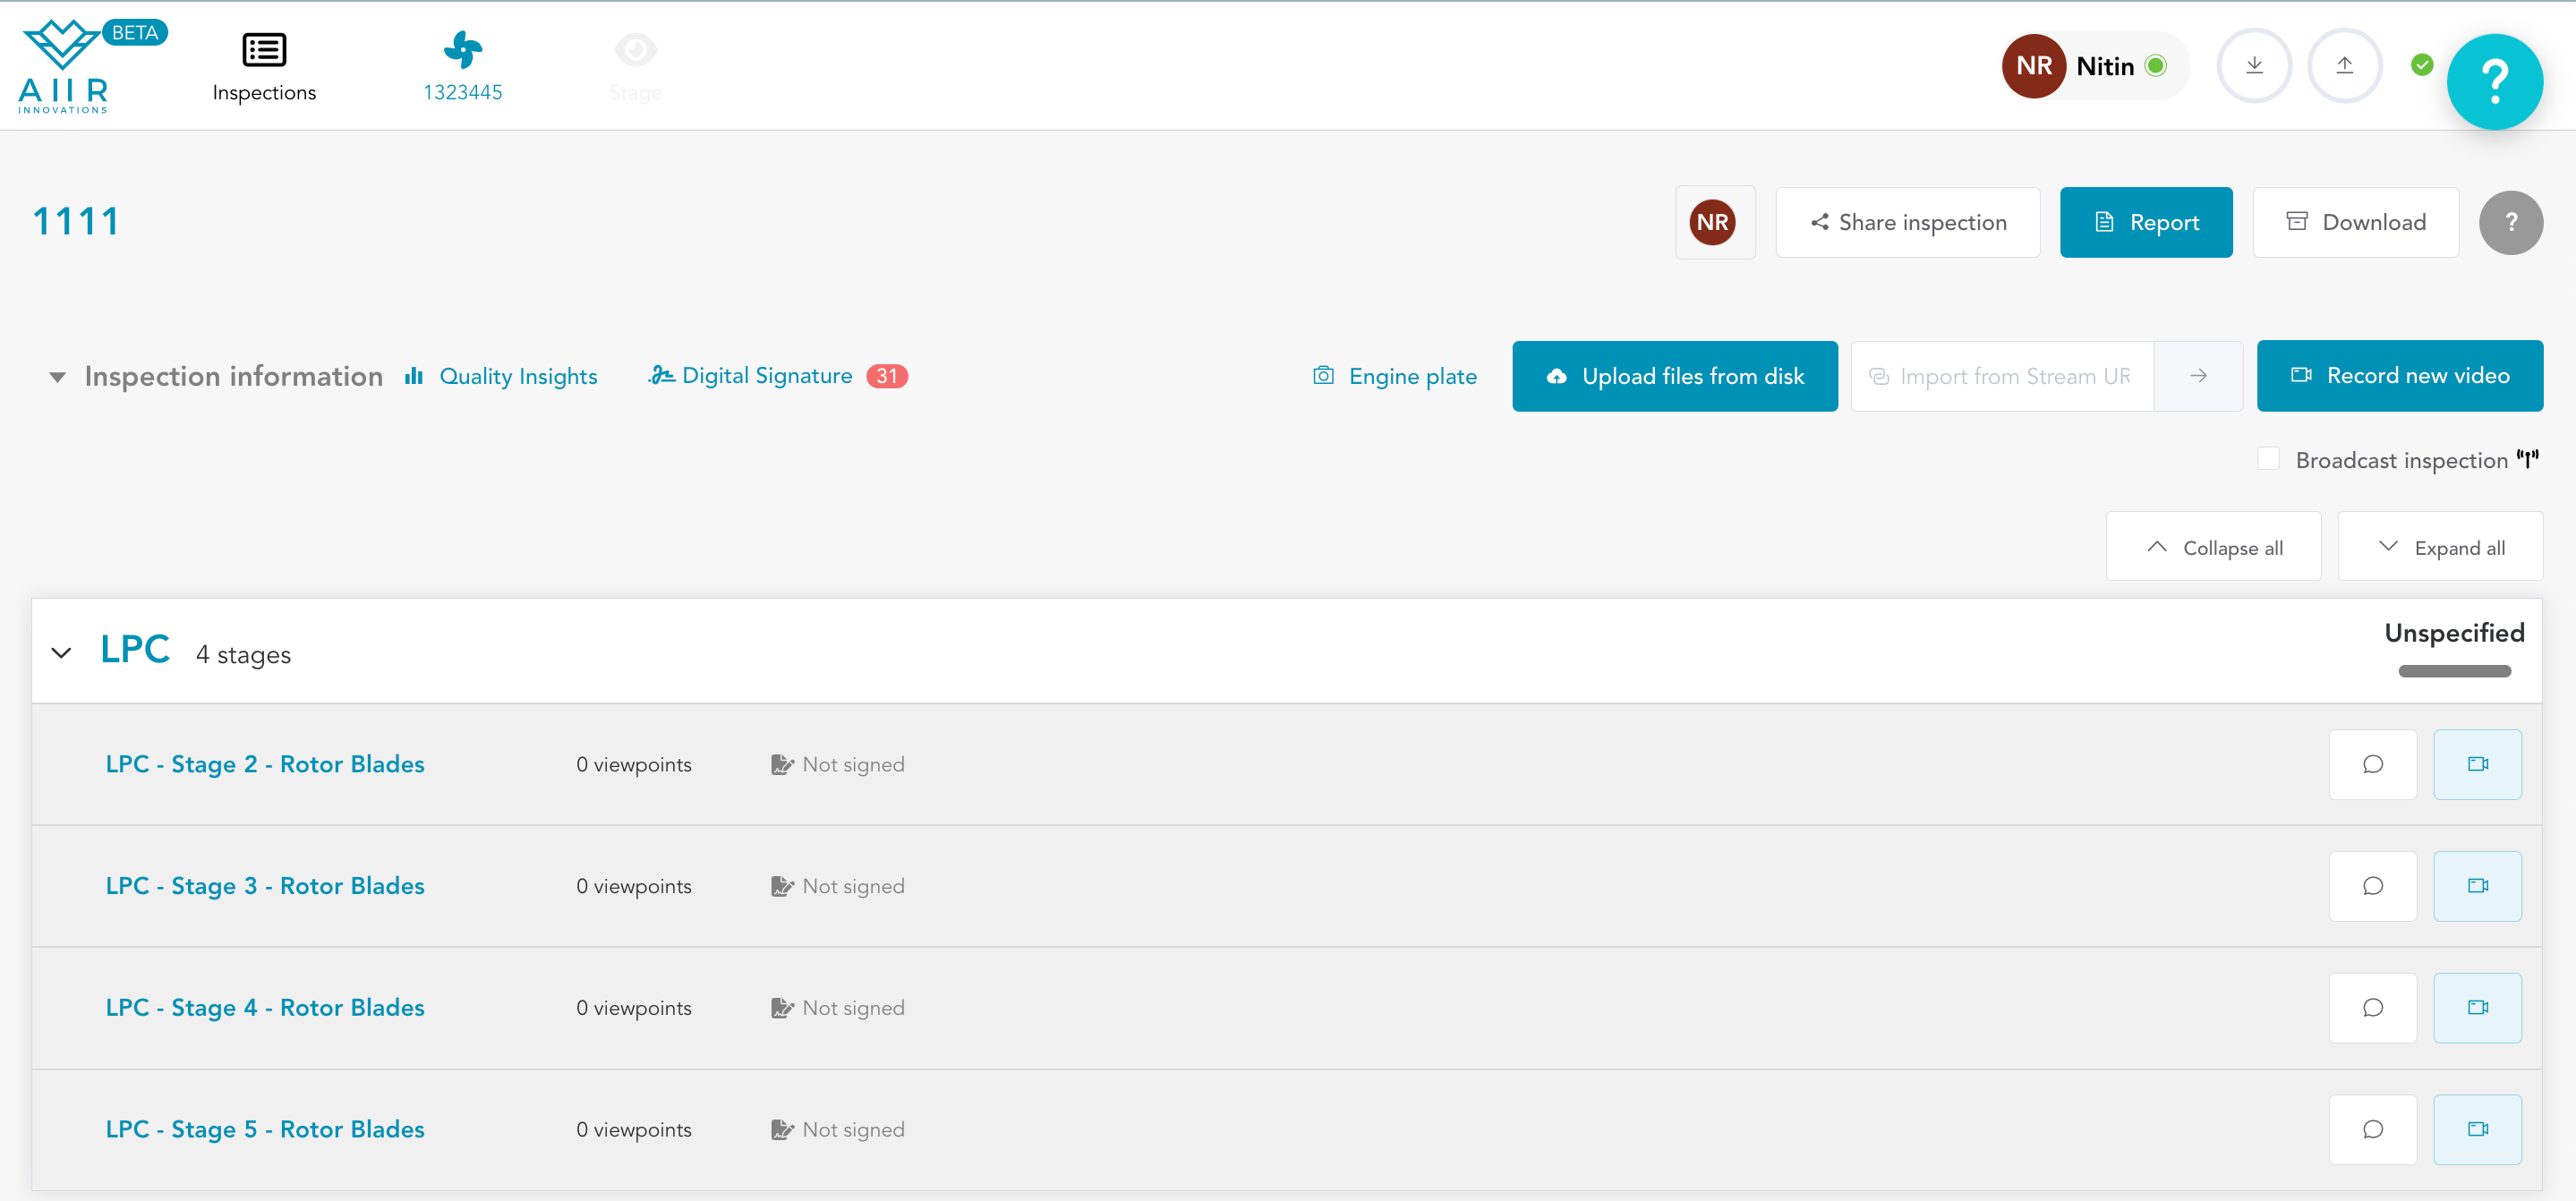This screenshot has width=2576, height=1201.
Task: Open comments for LPC Stage 2 Rotor Blades
Action: 2371,765
